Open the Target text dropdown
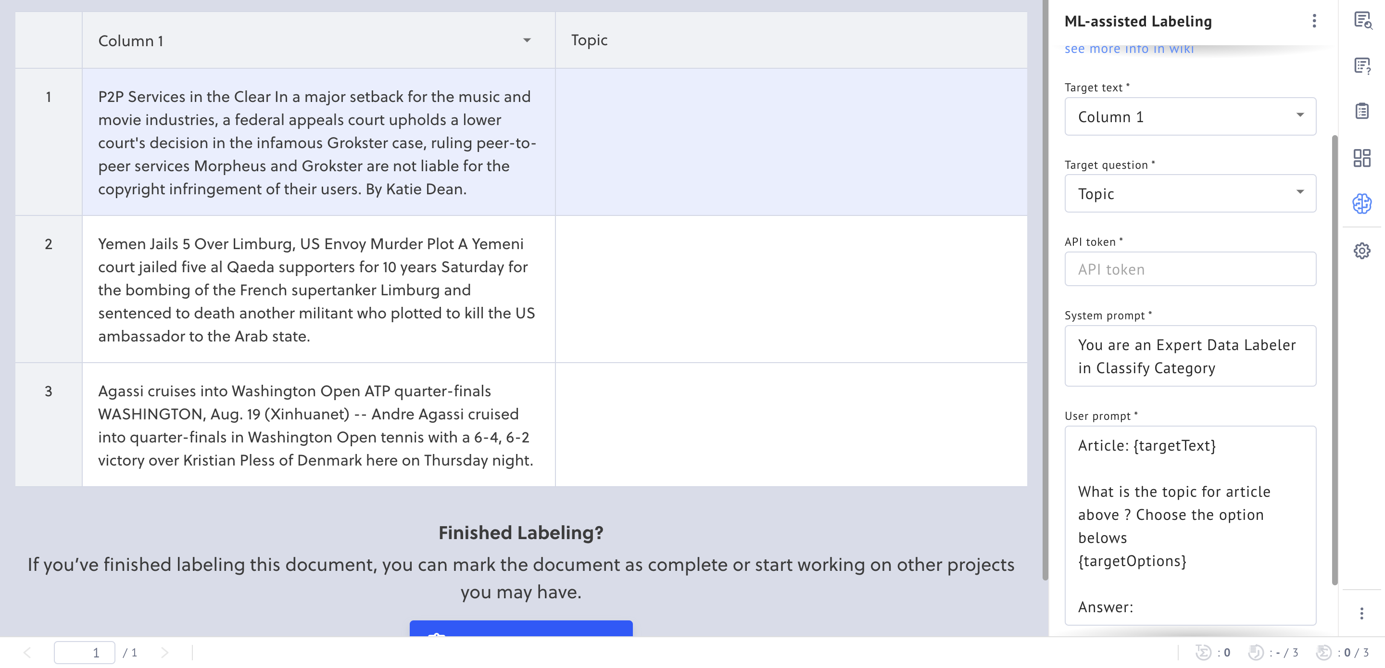Screen dimensions: 1385x668 (1190, 116)
